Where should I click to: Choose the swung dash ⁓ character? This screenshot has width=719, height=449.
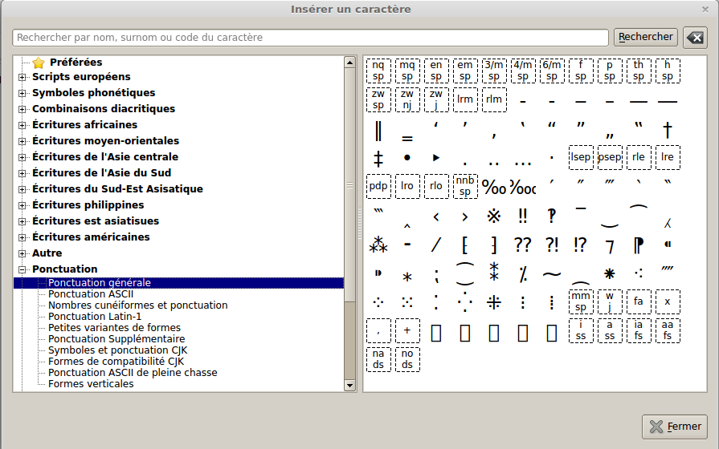[552, 274]
